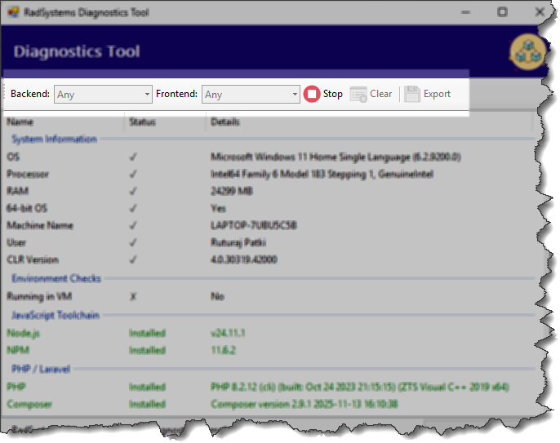Select the 64-bit OS row

(27, 209)
